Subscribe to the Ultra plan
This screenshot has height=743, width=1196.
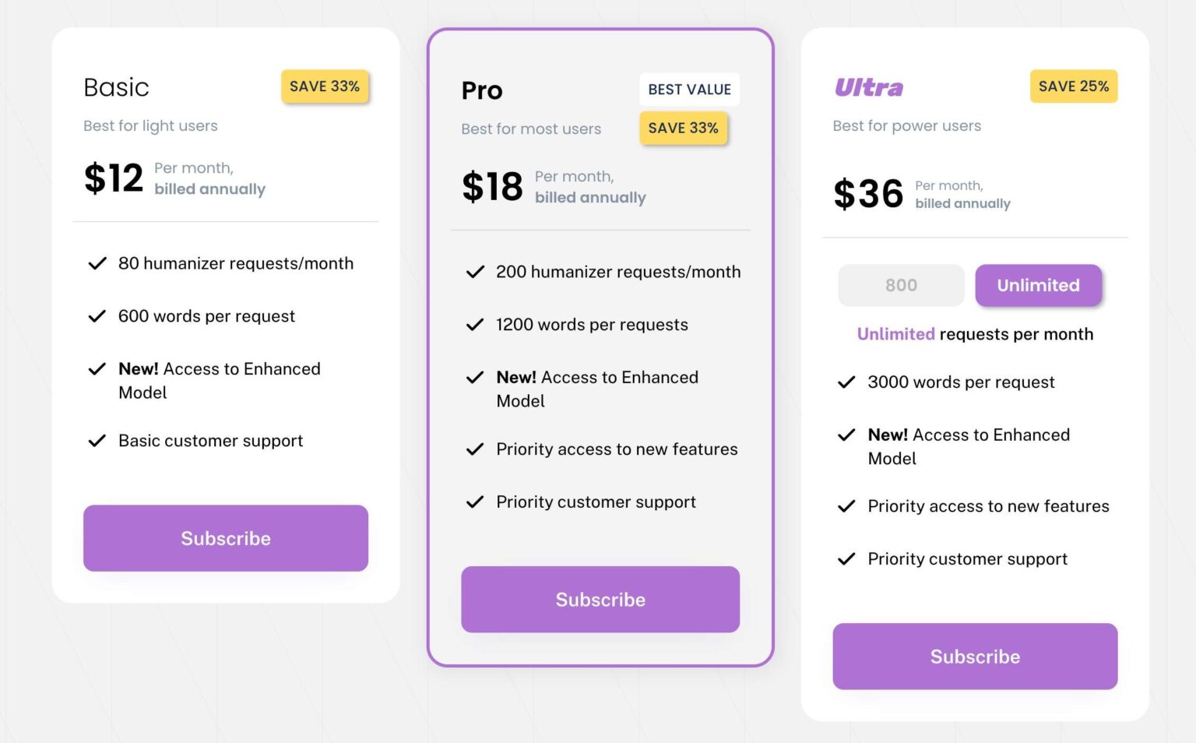click(x=975, y=657)
